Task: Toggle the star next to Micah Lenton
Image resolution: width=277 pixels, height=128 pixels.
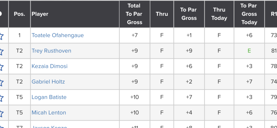Action: pyautogui.click(x=1, y=113)
